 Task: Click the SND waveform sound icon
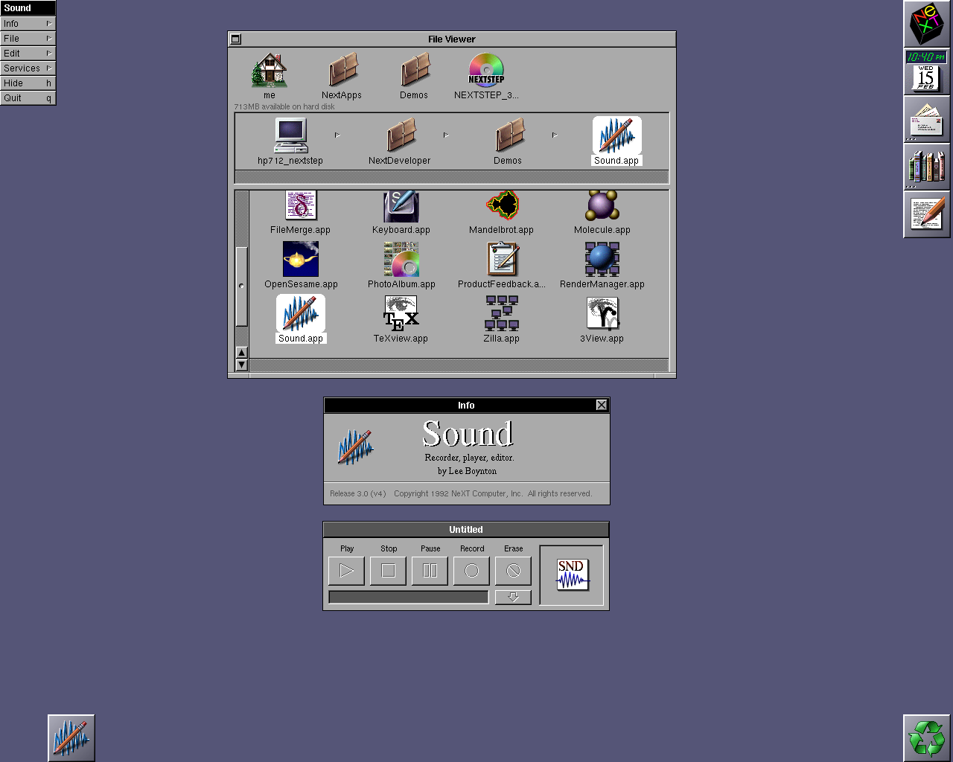[x=572, y=575]
